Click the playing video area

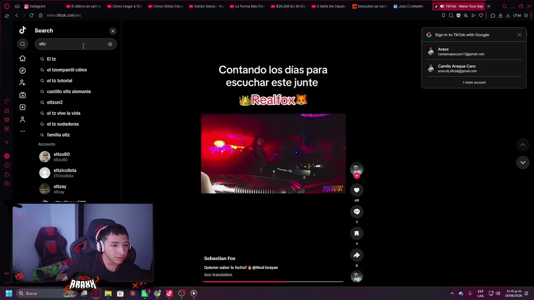click(x=273, y=153)
